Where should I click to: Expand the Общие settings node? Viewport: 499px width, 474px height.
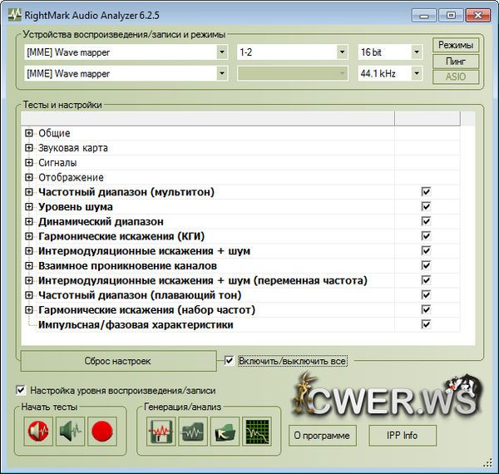coord(29,133)
